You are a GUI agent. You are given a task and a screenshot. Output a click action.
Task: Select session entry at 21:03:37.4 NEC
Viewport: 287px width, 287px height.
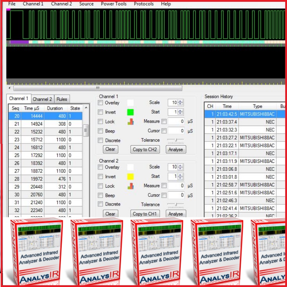point(245,122)
